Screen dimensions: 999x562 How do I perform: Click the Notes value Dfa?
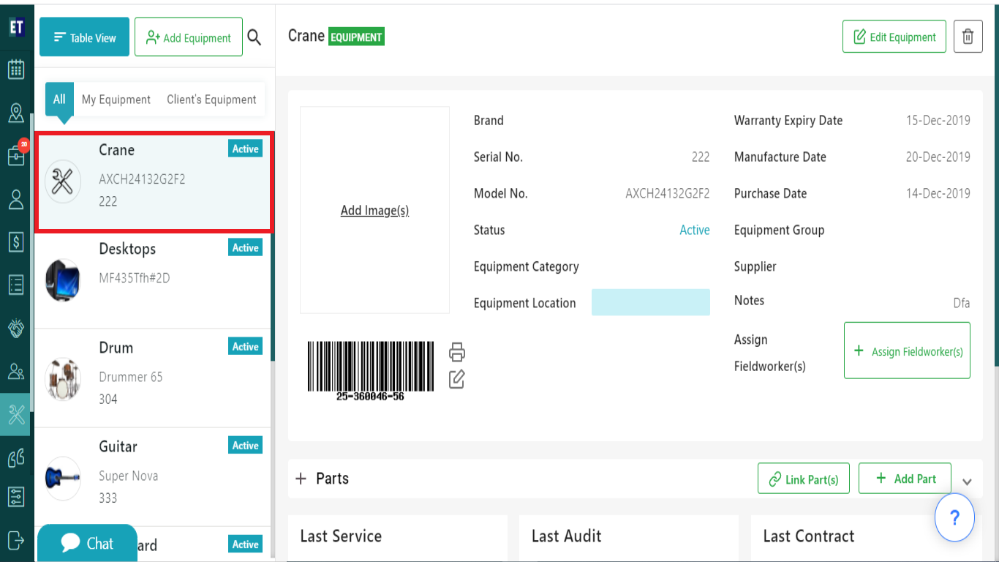[961, 302]
